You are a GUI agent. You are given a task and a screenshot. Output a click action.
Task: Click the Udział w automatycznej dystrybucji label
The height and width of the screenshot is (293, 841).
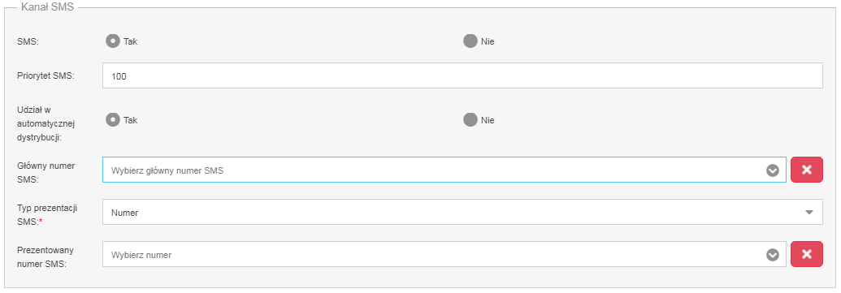(46, 123)
